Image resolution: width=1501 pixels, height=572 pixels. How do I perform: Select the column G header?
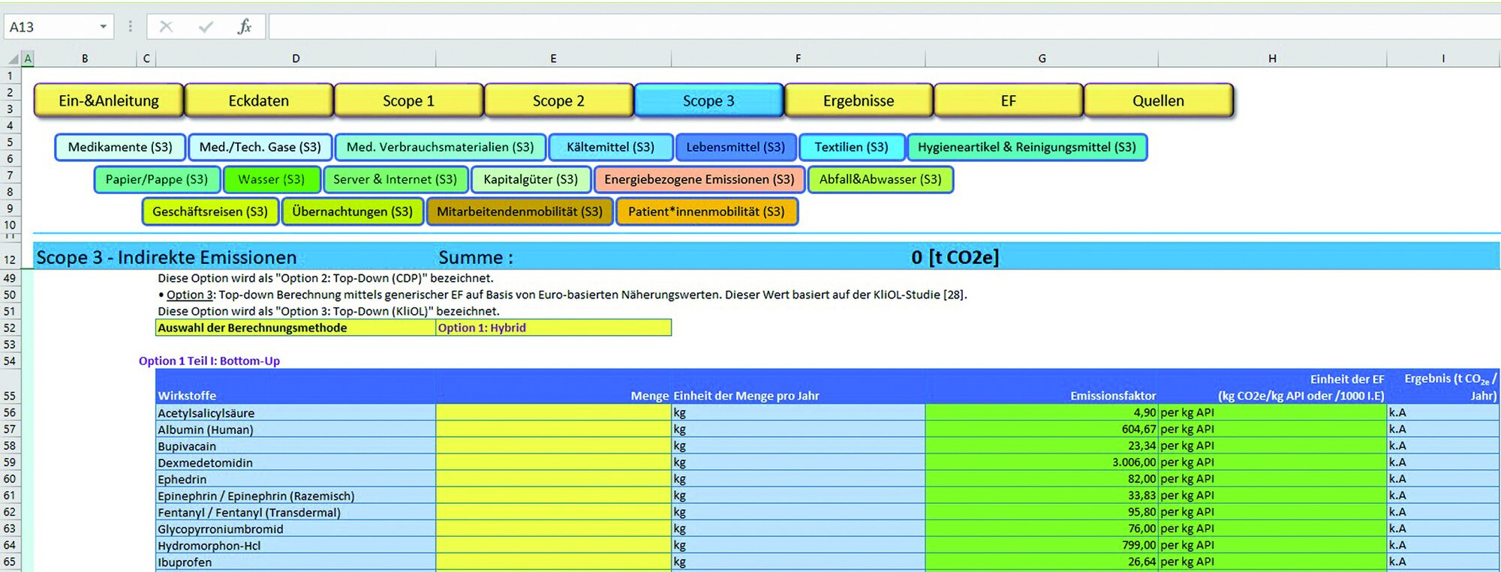[x=1041, y=58]
